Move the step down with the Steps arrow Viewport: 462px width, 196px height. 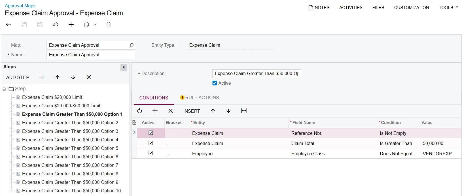[73, 77]
